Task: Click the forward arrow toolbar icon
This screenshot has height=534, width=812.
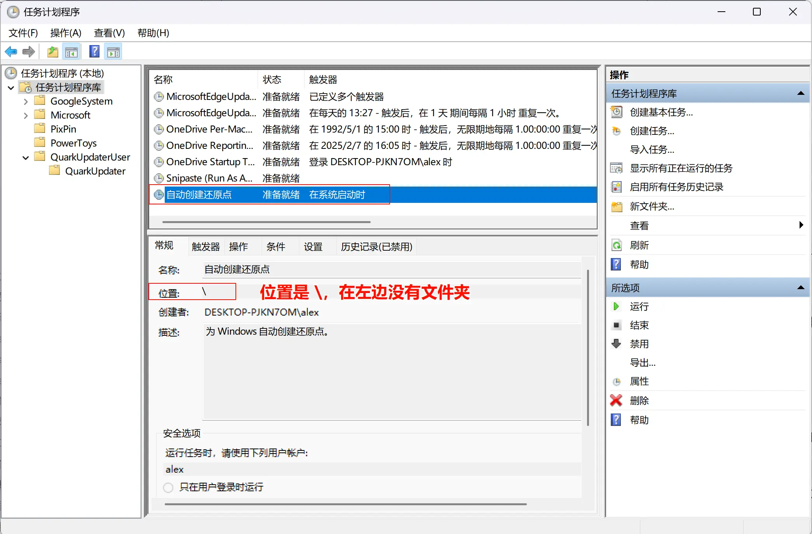Action: click(x=29, y=52)
